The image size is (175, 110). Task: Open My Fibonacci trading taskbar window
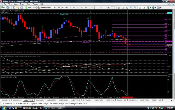click(x=55, y=108)
